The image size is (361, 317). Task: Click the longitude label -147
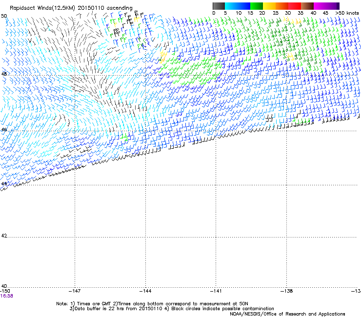pos(75,291)
